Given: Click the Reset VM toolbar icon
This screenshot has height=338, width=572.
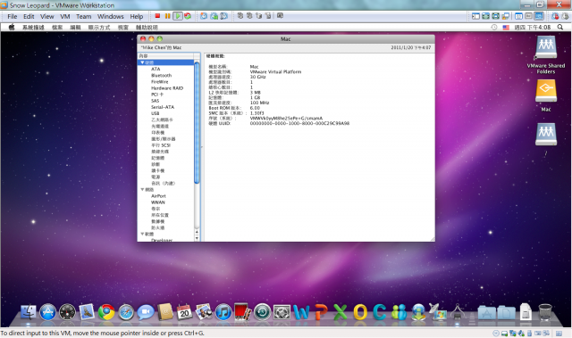Looking at the screenshot, I should tap(188, 16).
